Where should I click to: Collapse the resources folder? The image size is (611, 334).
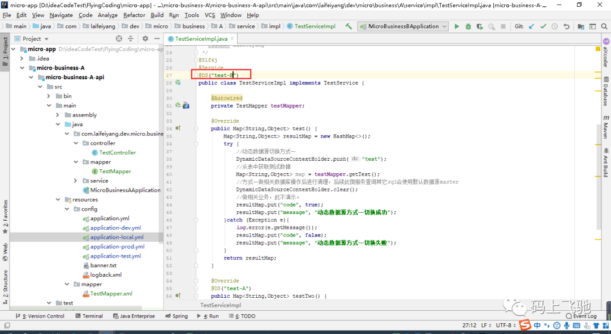(x=58, y=199)
